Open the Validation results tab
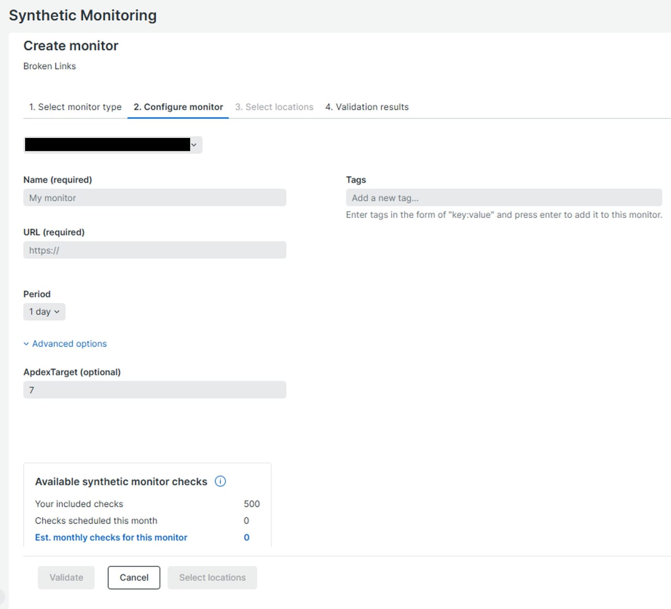The height and width of the screenshot is (609, 671). [367, 107]
